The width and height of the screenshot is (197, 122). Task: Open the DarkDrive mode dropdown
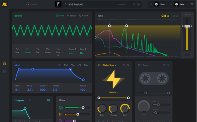(x=114, y=92)
